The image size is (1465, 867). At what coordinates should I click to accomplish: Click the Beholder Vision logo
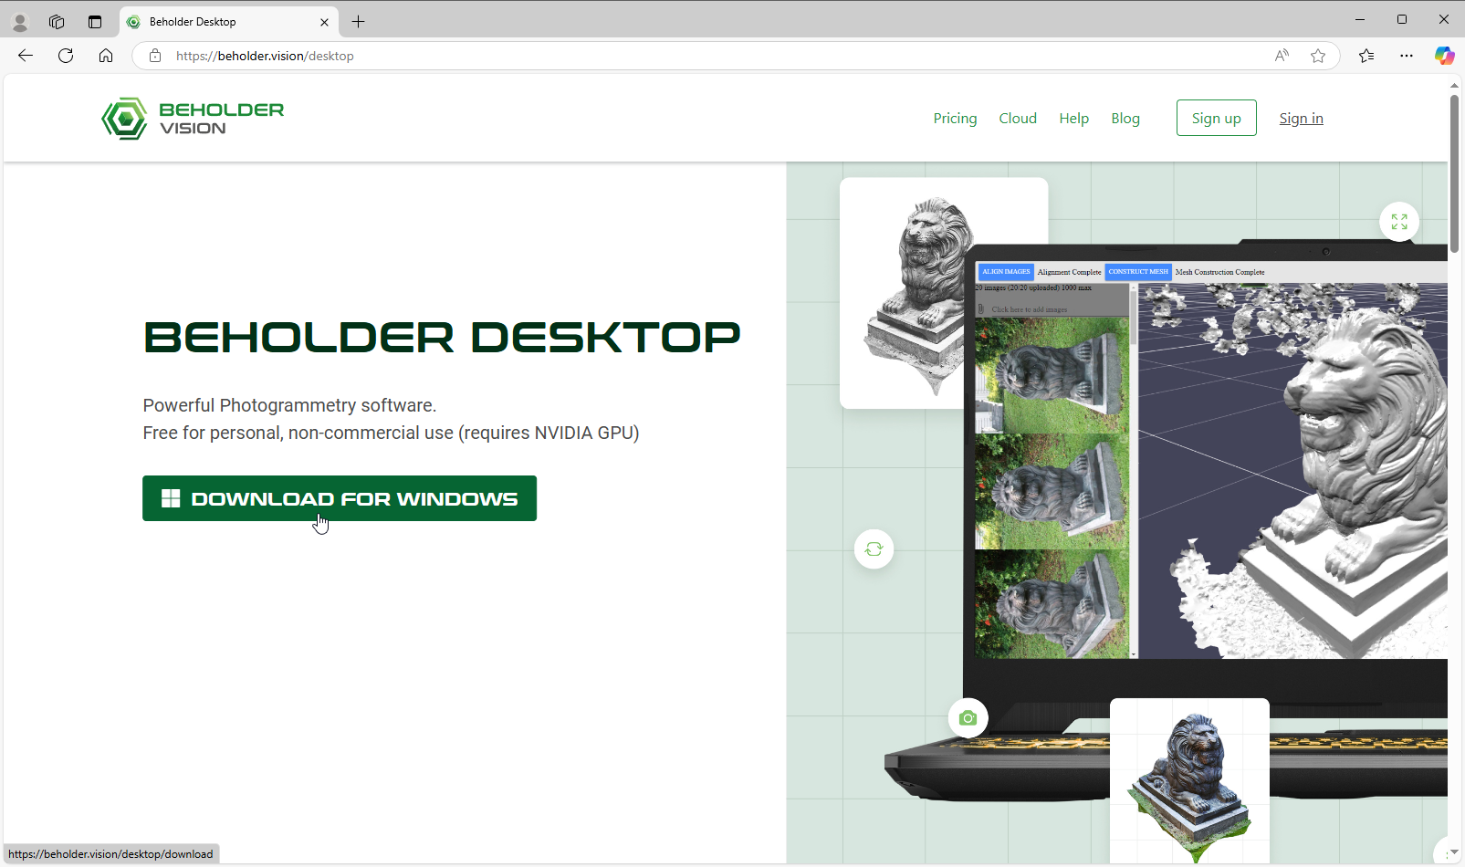click(x=193, y=119)
